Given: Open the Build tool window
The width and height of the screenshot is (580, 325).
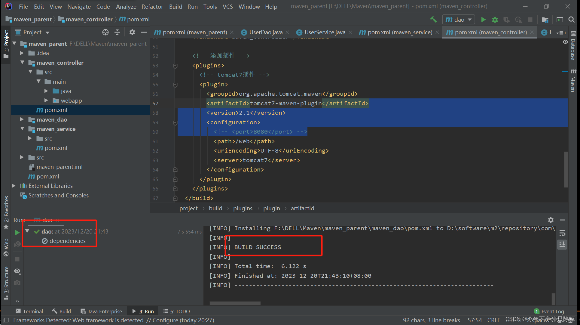Looking at the screenshot, I should pos(62,311).
